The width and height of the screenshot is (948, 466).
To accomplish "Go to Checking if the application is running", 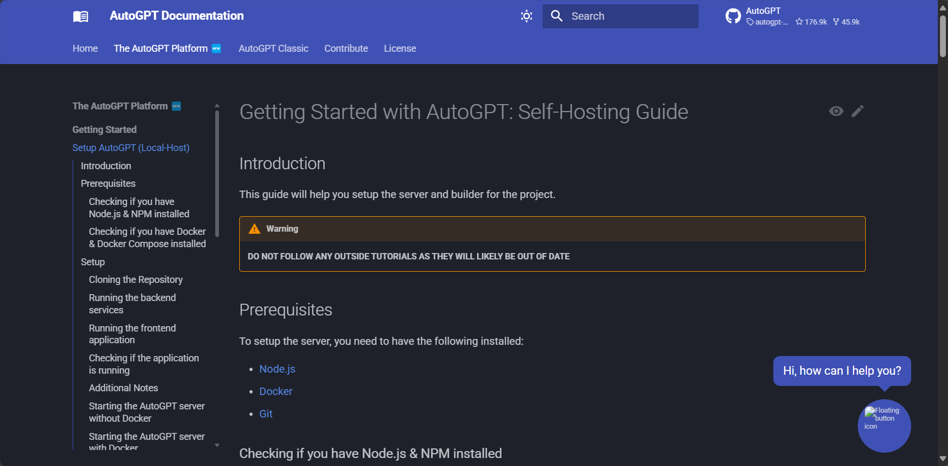I will pyautogui.click(x=144, y=364).
